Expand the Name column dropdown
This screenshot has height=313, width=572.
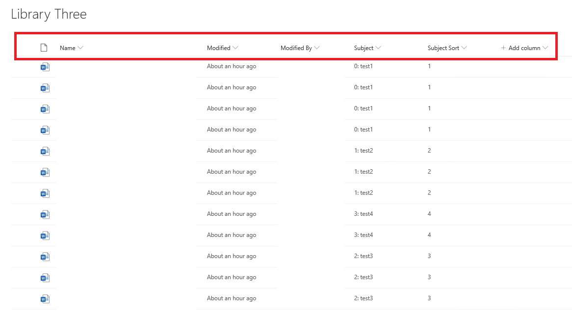(80, 48)
